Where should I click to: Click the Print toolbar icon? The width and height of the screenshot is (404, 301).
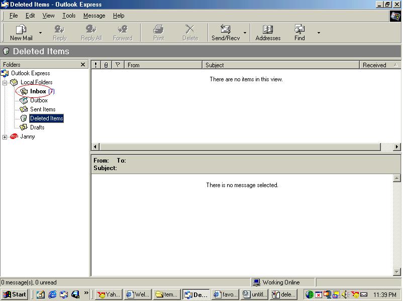point(158,30)
